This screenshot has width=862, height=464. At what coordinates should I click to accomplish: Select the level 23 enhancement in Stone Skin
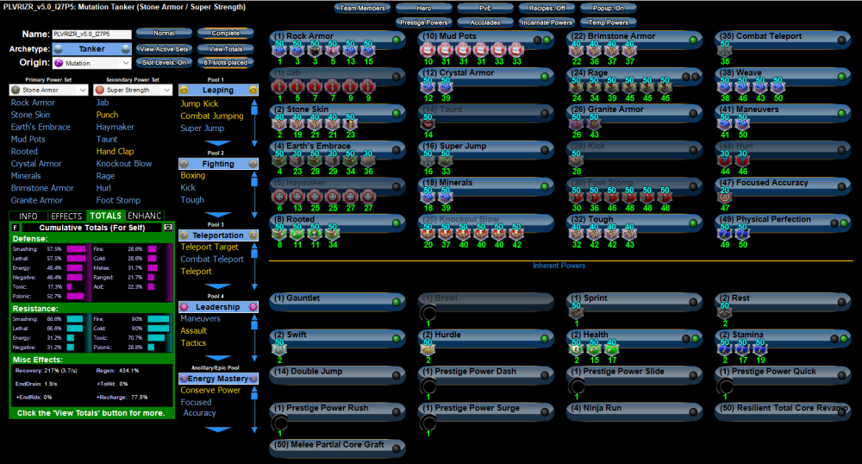pyautogui.click(x=351, y=125)
